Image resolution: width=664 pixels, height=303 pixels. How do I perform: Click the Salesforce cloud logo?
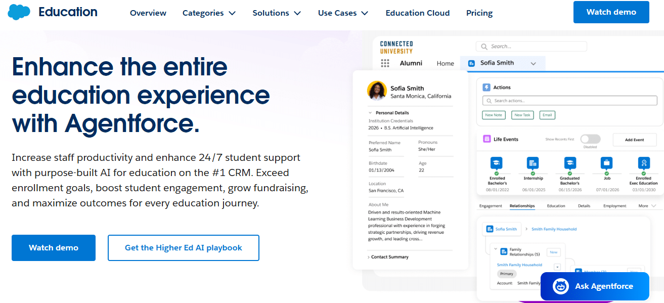coord(18,11)
